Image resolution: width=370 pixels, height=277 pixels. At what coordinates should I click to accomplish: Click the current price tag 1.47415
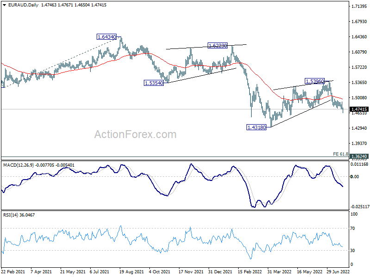pyautogui.click(x=359, y=109)
